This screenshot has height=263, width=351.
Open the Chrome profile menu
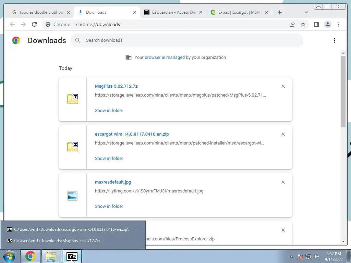tap(327, 24)
